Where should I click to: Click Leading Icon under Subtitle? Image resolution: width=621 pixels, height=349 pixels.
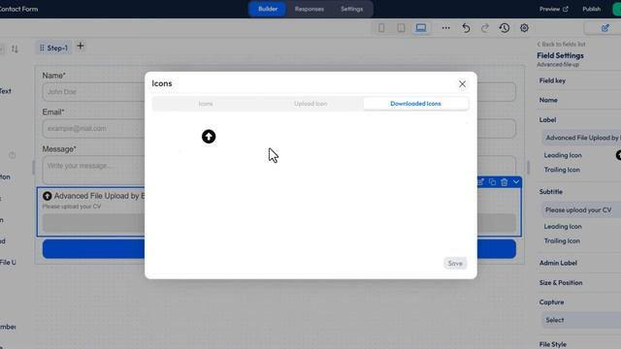tap(563, 226)
